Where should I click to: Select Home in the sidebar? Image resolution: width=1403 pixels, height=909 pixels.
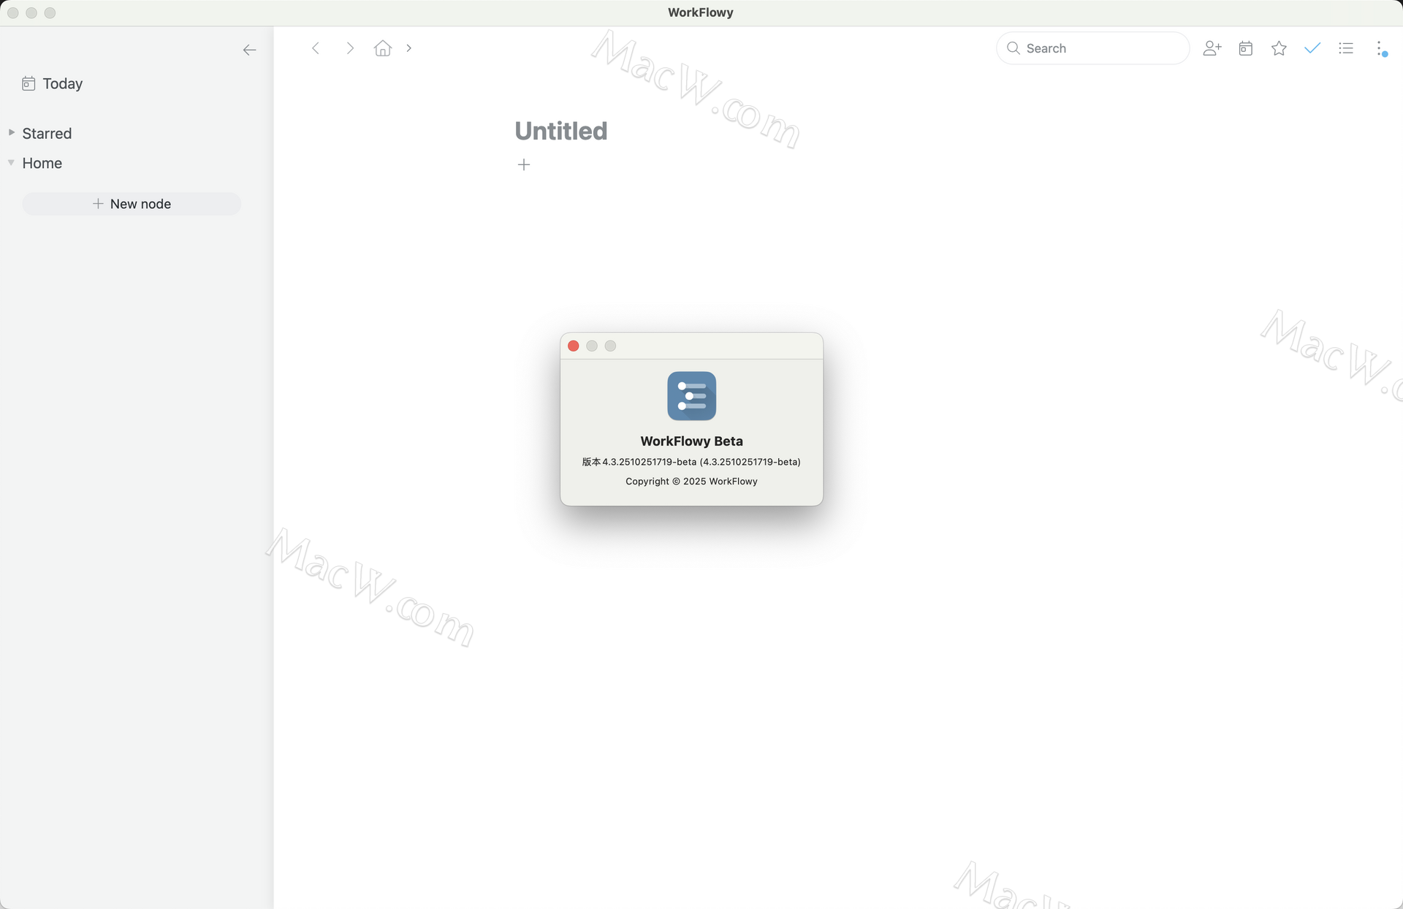click(x=42, y=163)
